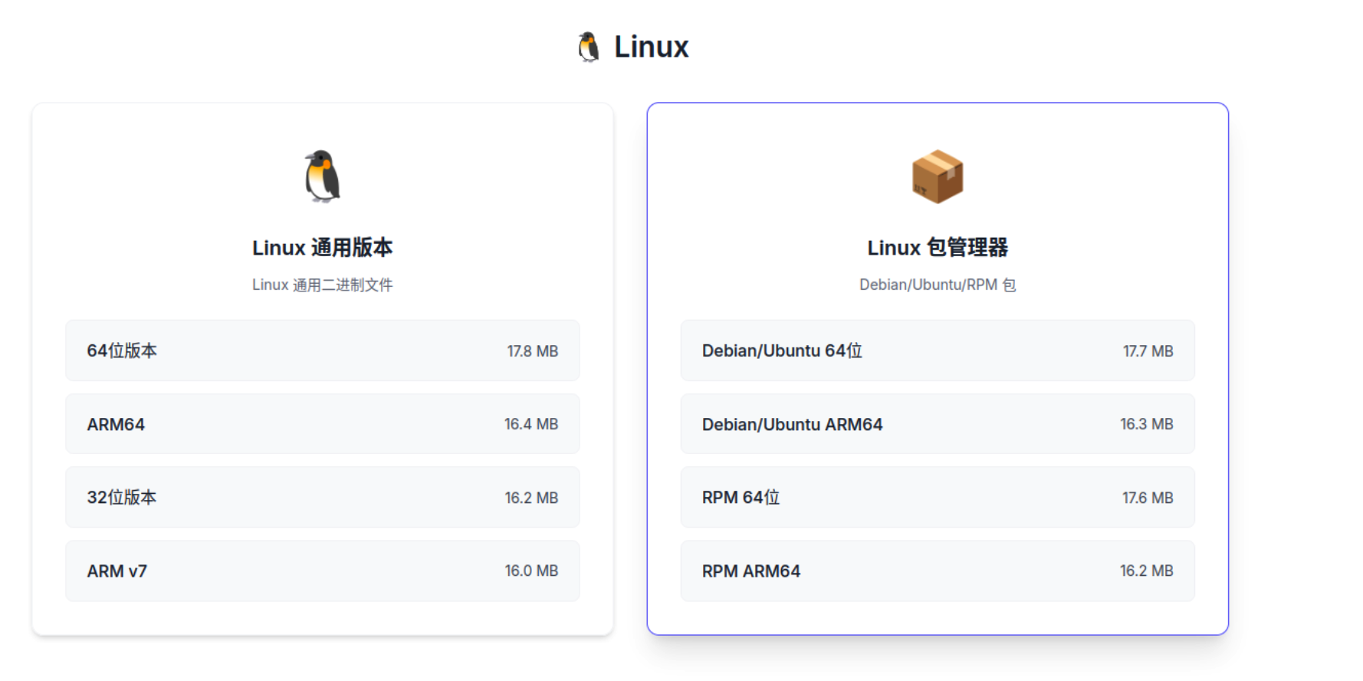Download the Debian/Ubuntu 64位 package
This screenshot has width=1363, height=681.
(x=937, y=350)
